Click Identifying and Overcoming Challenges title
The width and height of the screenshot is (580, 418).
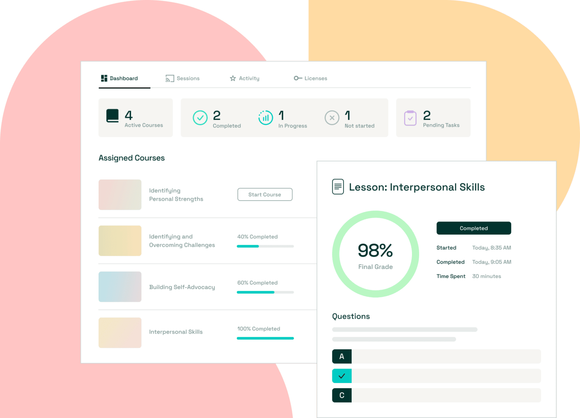(x=182, y=241)
